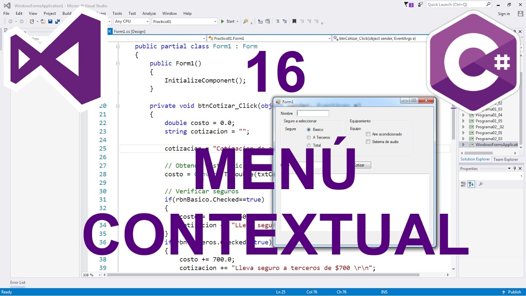Click the Navigate Forward arrow icon
This screenshot has width=526, height=296.
pos(22,21)
